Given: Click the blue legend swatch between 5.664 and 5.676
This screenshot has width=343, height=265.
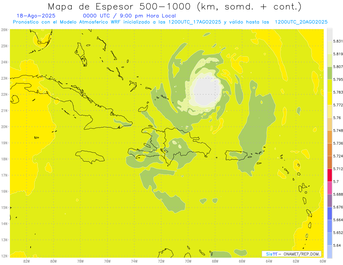Looking at the screenshot, I should 330,213.
